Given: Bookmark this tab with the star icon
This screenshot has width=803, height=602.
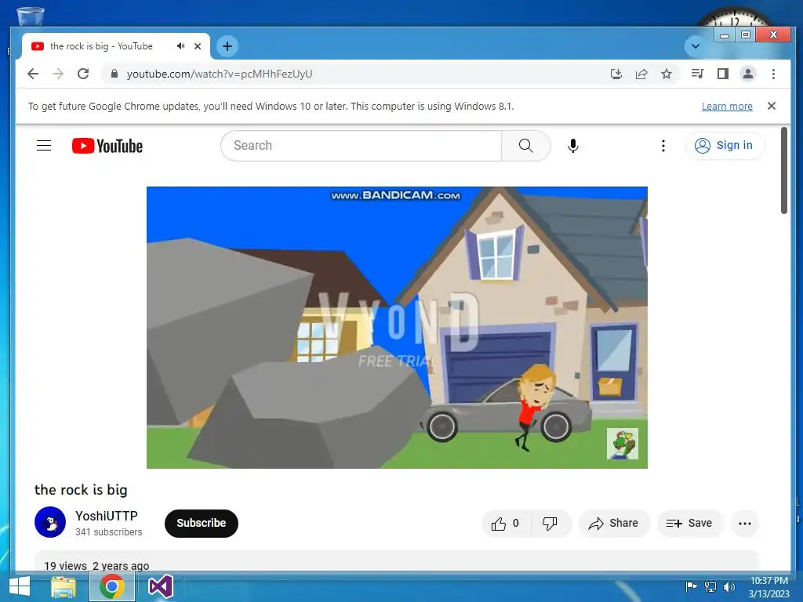Looking at the screenshot, I should pyautogui.click(x=667, y=74).
